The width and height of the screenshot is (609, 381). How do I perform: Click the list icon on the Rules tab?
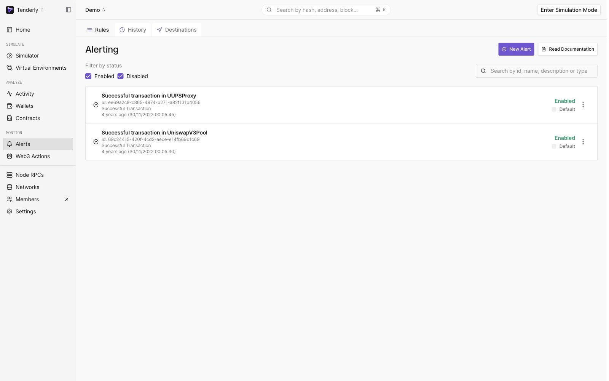coord(89,30)
